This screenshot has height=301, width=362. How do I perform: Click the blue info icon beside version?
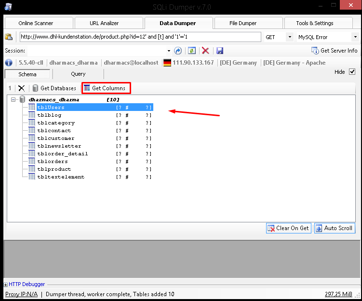tap(9, 63)
